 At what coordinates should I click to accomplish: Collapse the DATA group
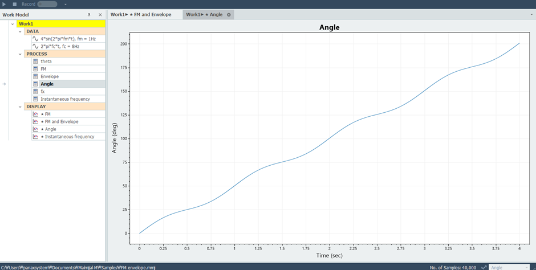[20, 31]
